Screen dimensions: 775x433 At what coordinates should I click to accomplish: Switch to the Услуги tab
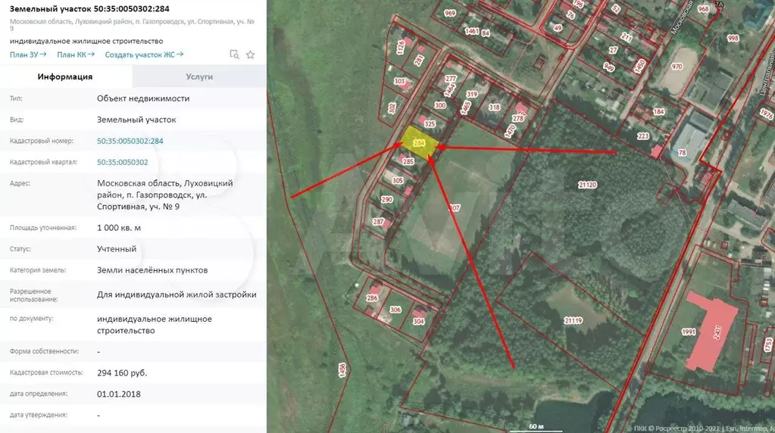(199, 76)
